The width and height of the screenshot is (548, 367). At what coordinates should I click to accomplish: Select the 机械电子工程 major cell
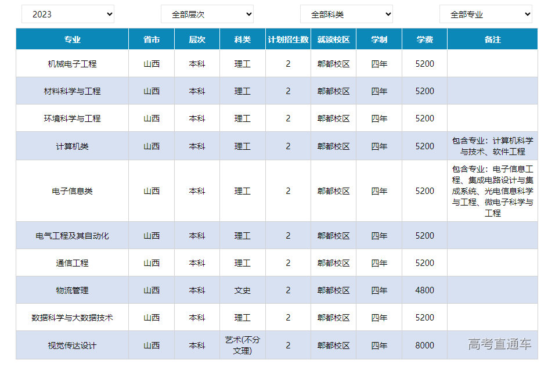click(73, 64)
